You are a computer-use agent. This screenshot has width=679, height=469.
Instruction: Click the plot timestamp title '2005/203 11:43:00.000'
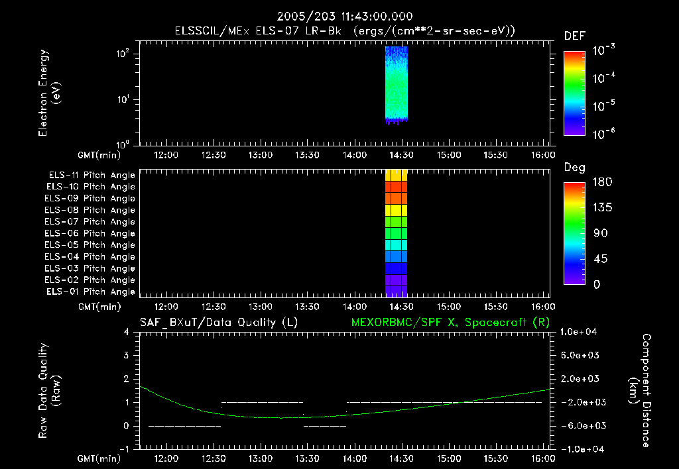tap(345, 17)
